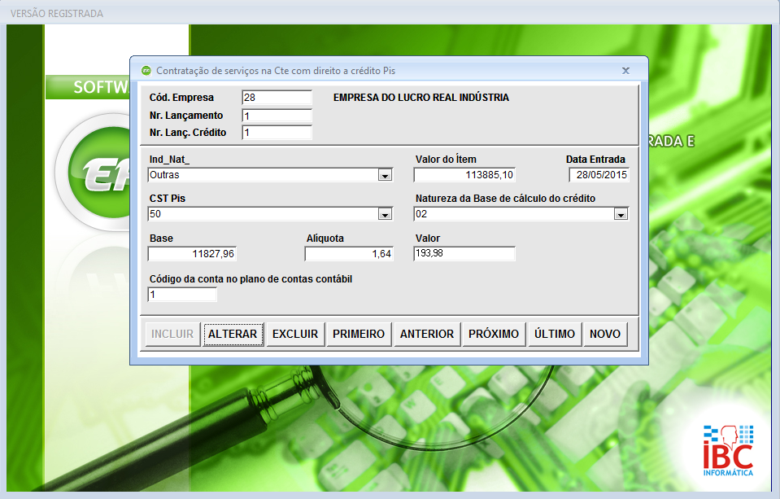This screenshot has width=780, height=499.
Task: Click the EMPRESA DO LUCRO REAL INDÚSTRIA text
Action: (x=421, y=98)
